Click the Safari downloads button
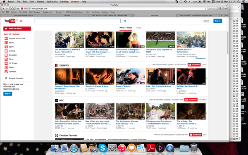Image resolution: width=248 pixels, height=155 pixels. 220,9
